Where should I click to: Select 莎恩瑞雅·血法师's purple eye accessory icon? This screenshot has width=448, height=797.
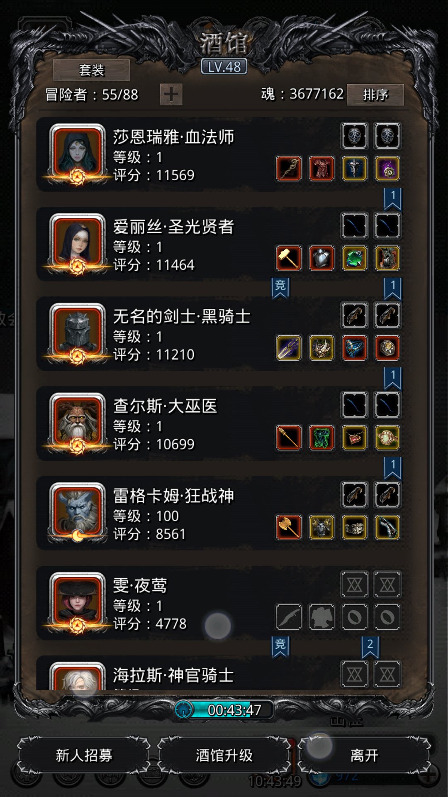pyautogui.click(x=387, y=169)
